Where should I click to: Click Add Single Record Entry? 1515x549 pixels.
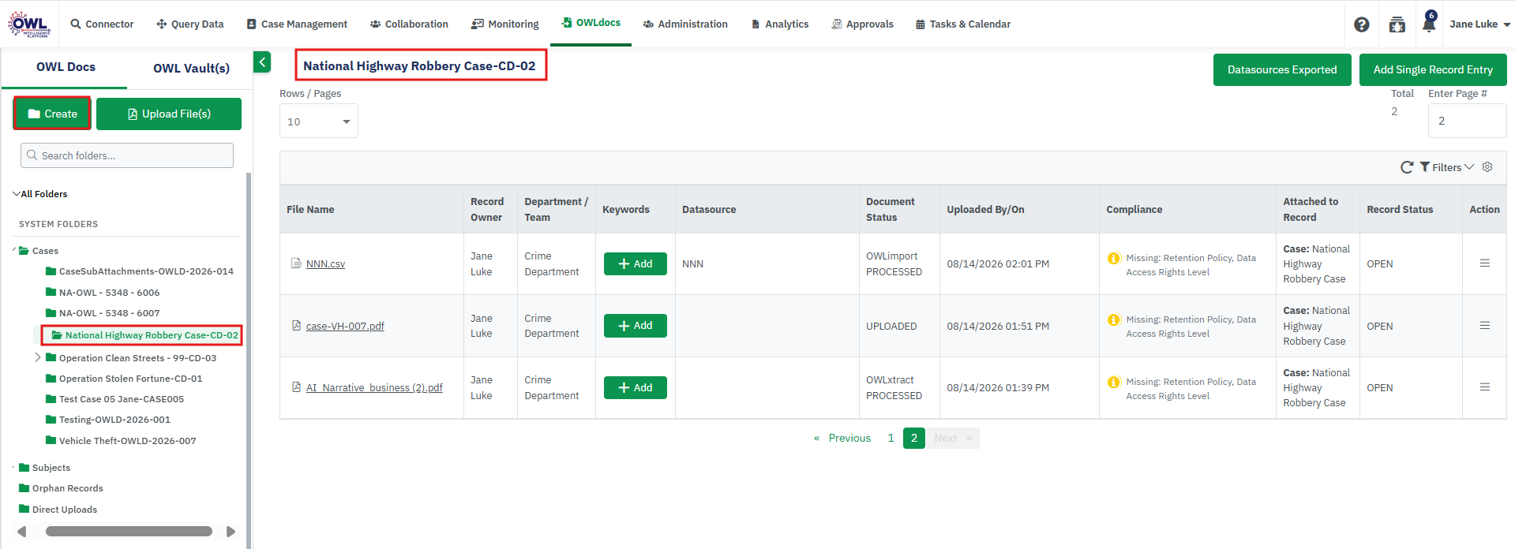pyautogui.click(x=1433, y=69)
